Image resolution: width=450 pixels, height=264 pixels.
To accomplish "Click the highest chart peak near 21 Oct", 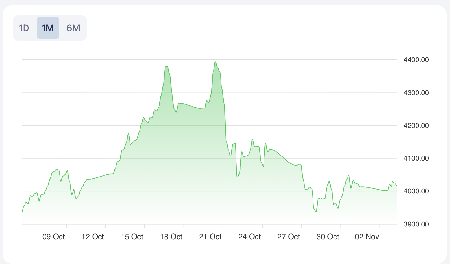I will click(x=215, y=62).
